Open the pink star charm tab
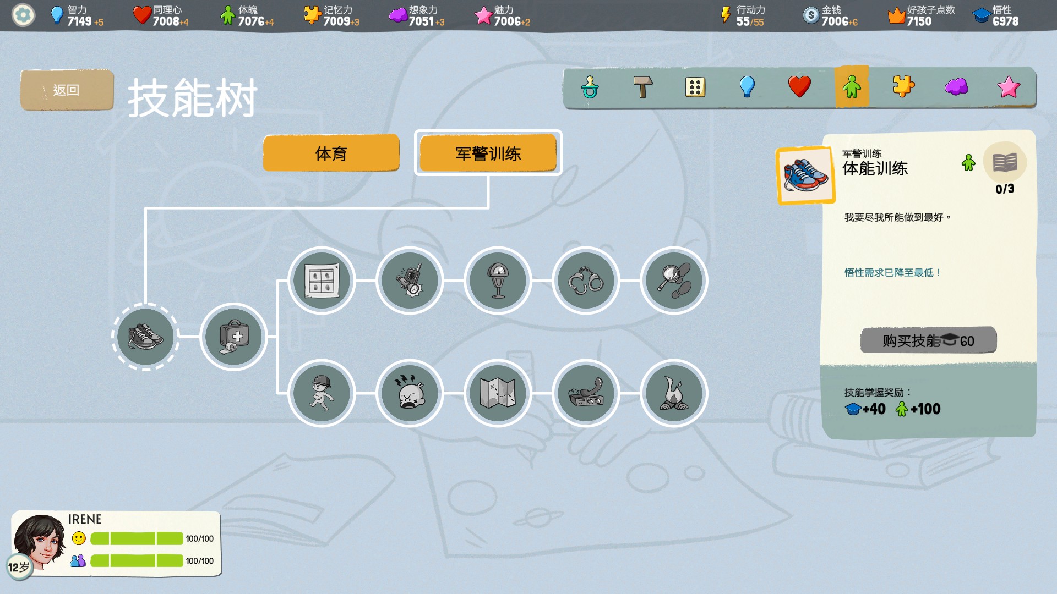Image resolution: width=1057 pixels, height=594 pixels. (x=1008, y=87)
